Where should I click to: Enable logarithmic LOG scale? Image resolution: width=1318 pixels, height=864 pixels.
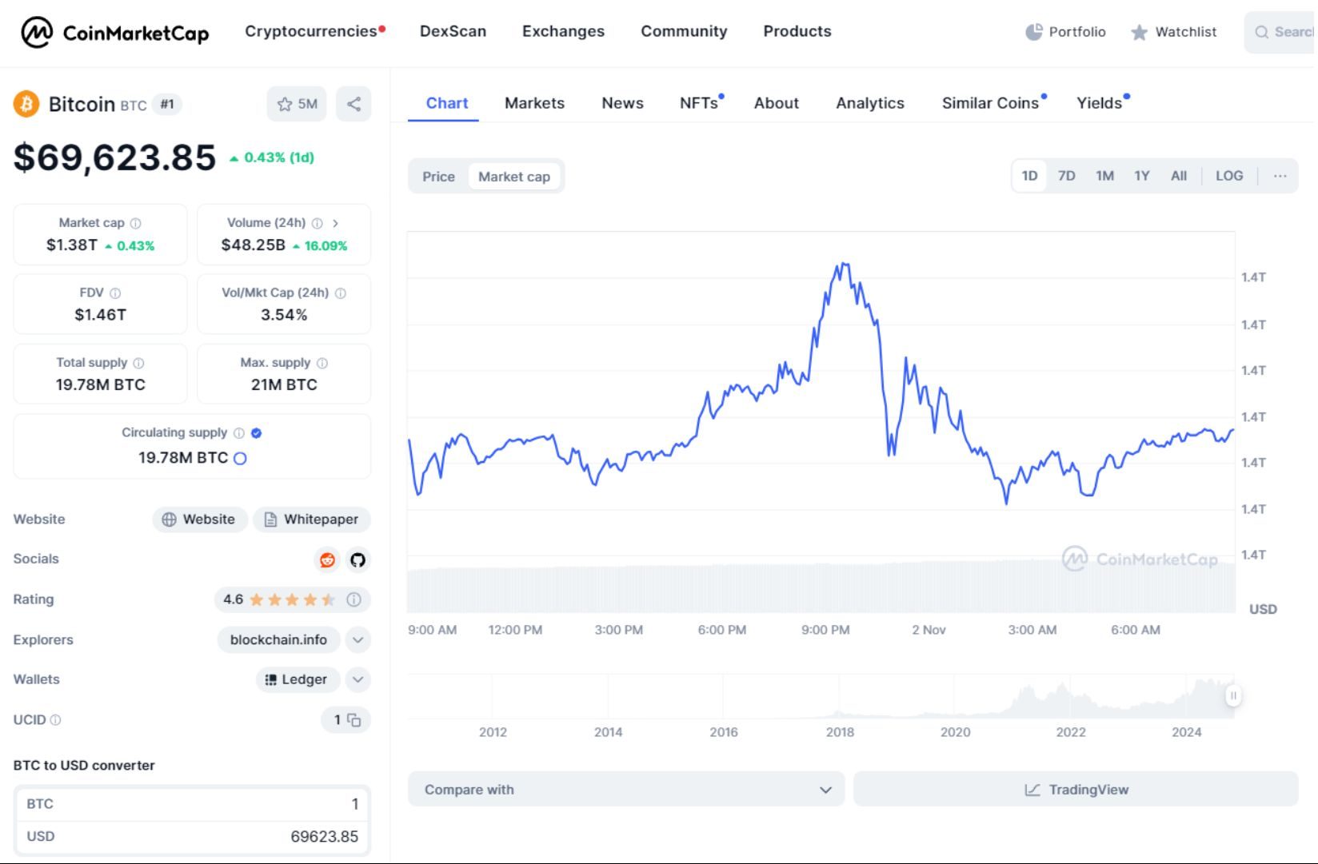pos(1229,175)
